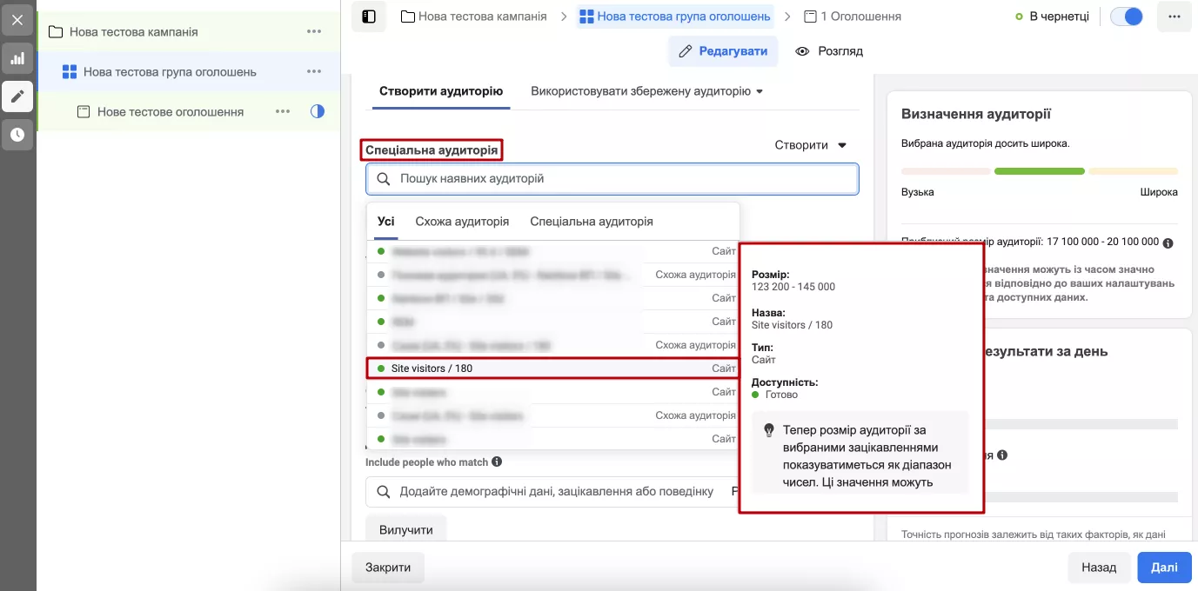Click the info icon near audience size
Screen dimensions: 1198x591
(x=1168, y=243)
